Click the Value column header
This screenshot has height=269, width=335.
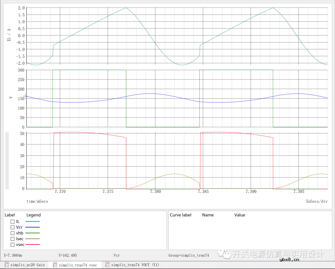coord(239,215)
